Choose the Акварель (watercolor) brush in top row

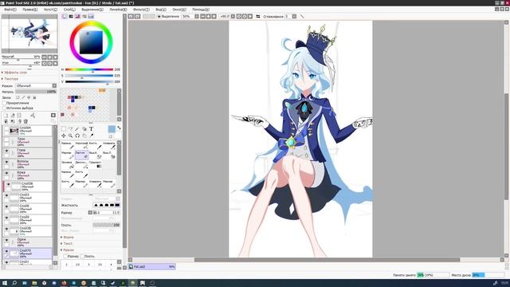(x=109, y=145)
